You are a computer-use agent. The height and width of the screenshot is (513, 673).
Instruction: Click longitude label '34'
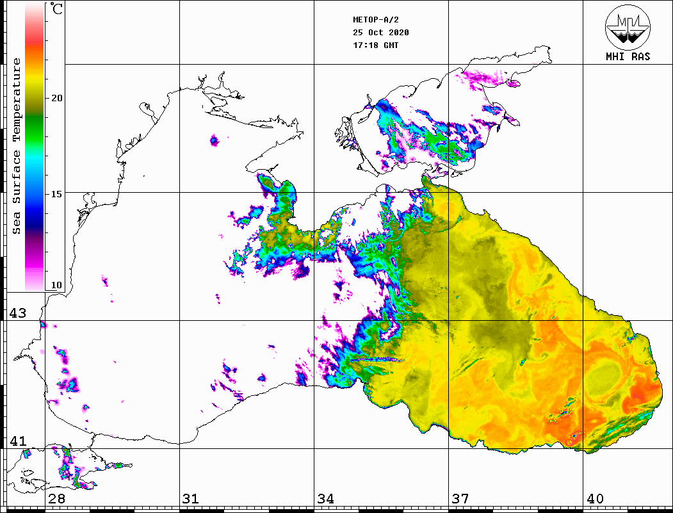(x=325, y=499)
